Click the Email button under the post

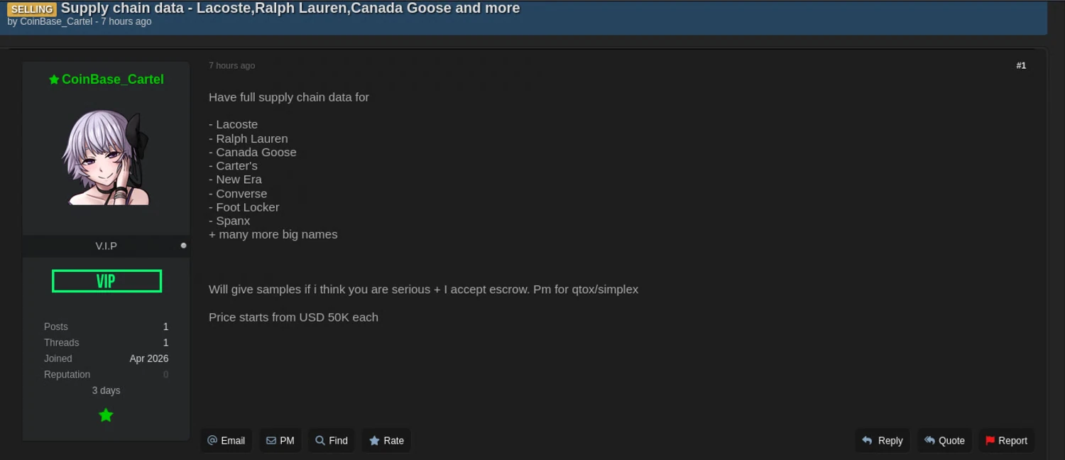(x=226, y=441)
